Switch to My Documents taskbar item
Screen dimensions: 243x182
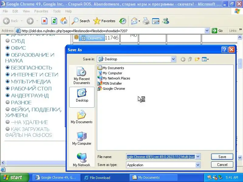153,177
